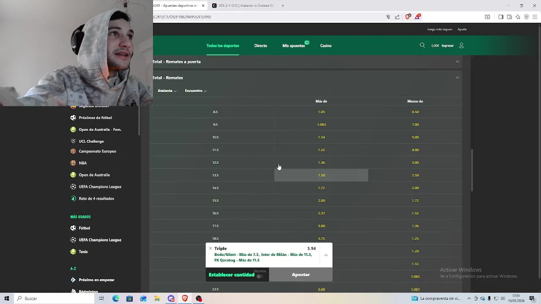Open the user account profile icon
This screenshot has height=304, width=541.
pos(461,45)
